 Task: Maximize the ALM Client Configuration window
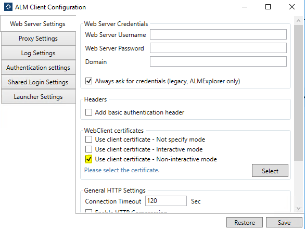268,7
